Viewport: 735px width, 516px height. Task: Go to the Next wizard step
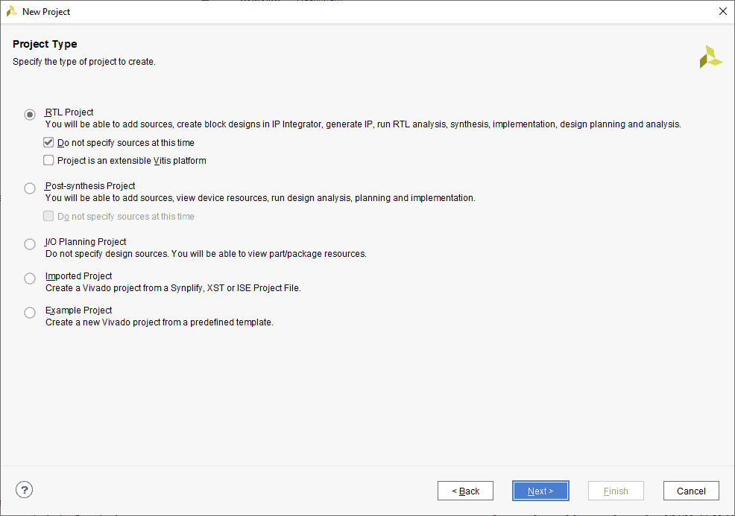(x=540, y=491)
